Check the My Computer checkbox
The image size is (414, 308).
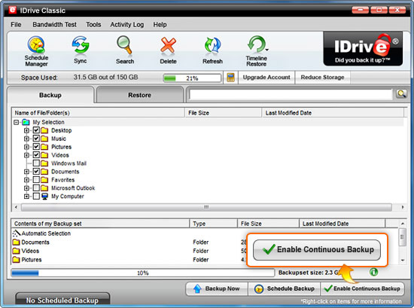point(36,196)
